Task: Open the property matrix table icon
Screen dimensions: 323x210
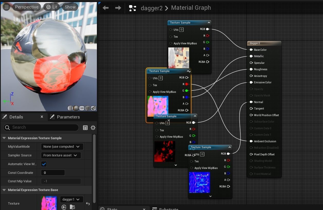Action: point(85,128)
